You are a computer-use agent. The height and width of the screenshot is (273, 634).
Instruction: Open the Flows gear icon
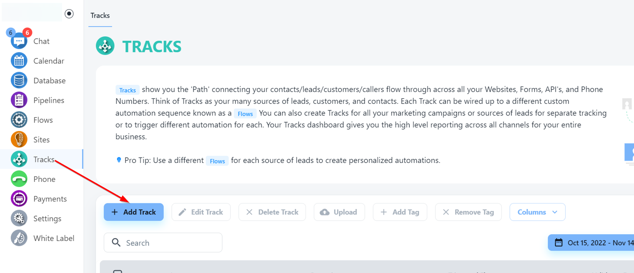[19, 120]
